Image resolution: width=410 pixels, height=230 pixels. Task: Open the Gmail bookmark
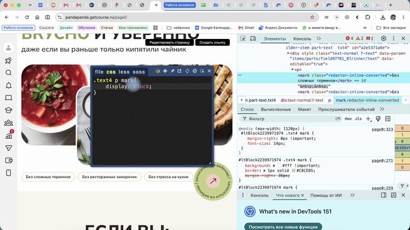click(x=246, y=27)
